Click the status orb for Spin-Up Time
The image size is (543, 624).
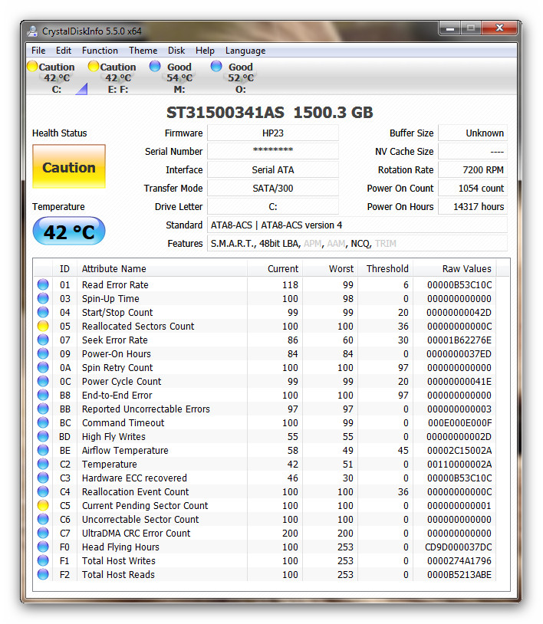pyautogui.click(x=43, y=298)
